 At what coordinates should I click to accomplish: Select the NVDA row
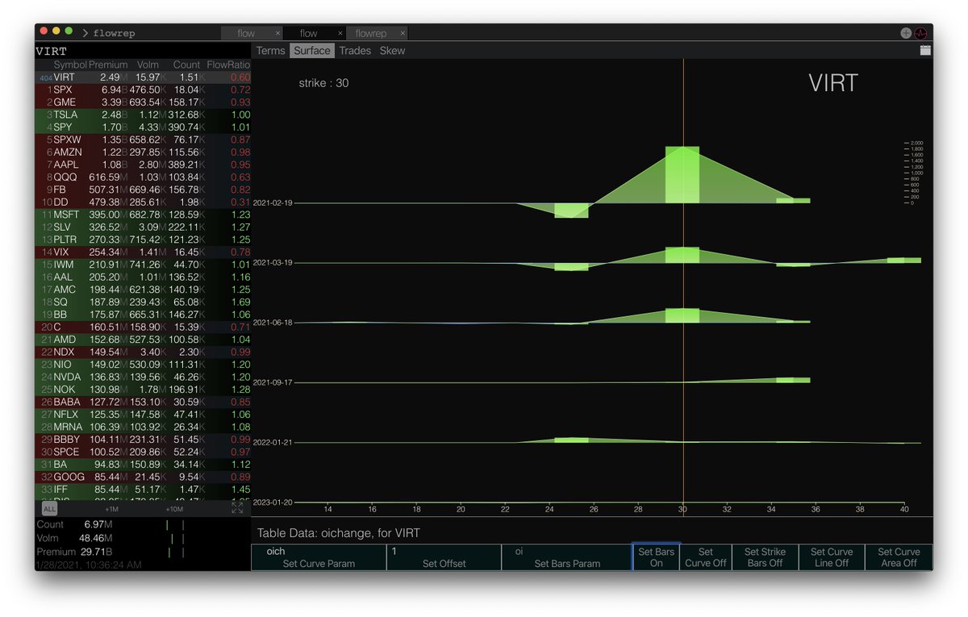[143, 377]
